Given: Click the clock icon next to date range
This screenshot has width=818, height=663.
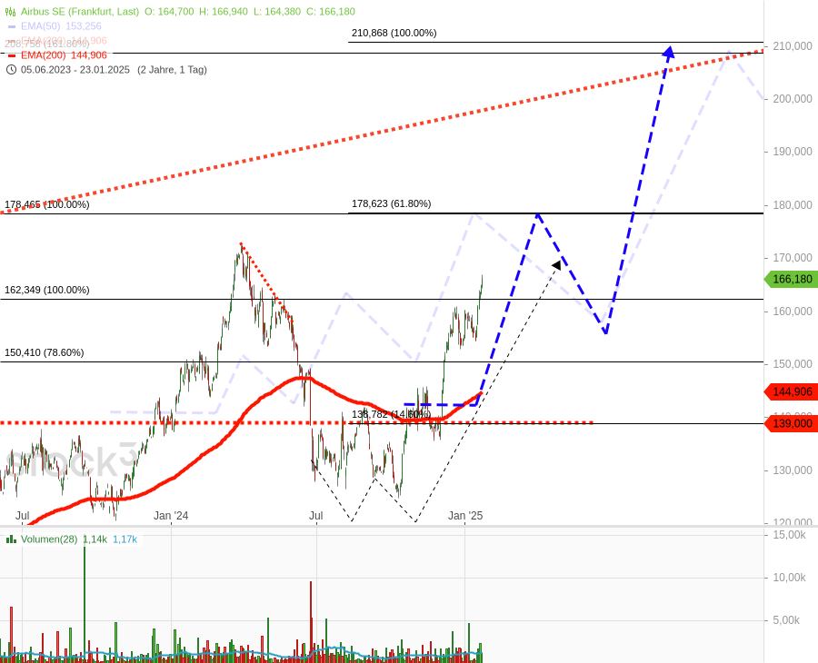Looking at the screenshot, I should pyautogui.click(x=11, y=70).
